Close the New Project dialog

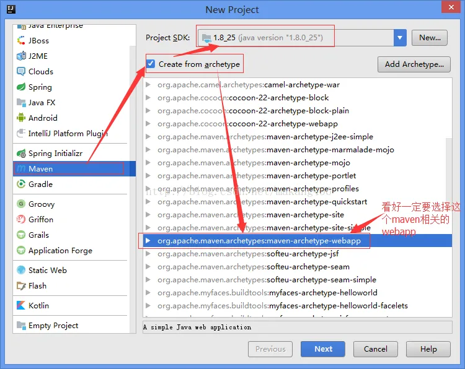pyautogui.click(x=451, y=7)
